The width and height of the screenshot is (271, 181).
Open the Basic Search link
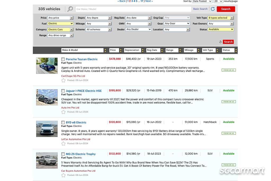[x=200, y=9]
